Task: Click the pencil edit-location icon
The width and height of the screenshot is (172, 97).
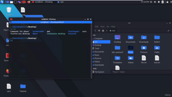Action: click(x=169, y=31)
